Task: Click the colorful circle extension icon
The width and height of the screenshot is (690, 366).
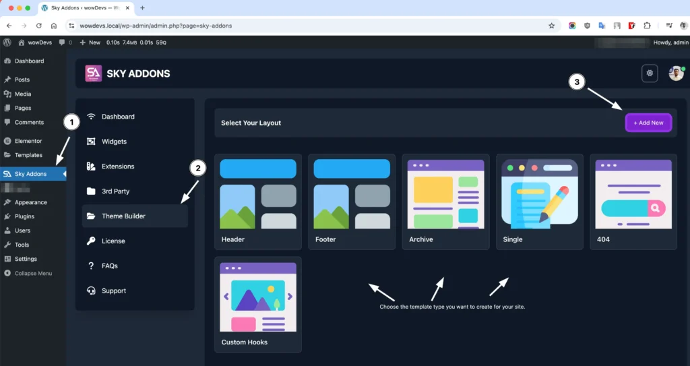Action: [572, 26]
